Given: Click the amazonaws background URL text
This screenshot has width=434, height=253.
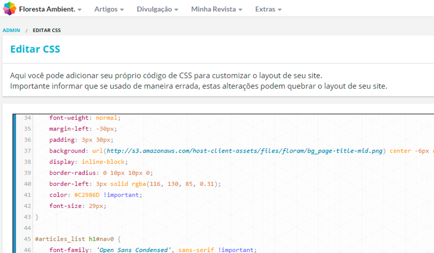Looking at the screenshot, I should click(x=245, y=151).
